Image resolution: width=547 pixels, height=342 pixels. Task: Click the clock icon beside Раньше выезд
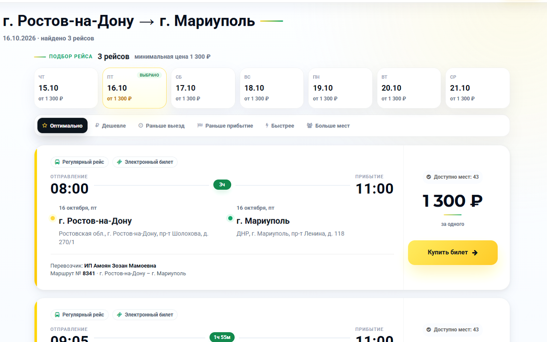(x=141, y=126)
